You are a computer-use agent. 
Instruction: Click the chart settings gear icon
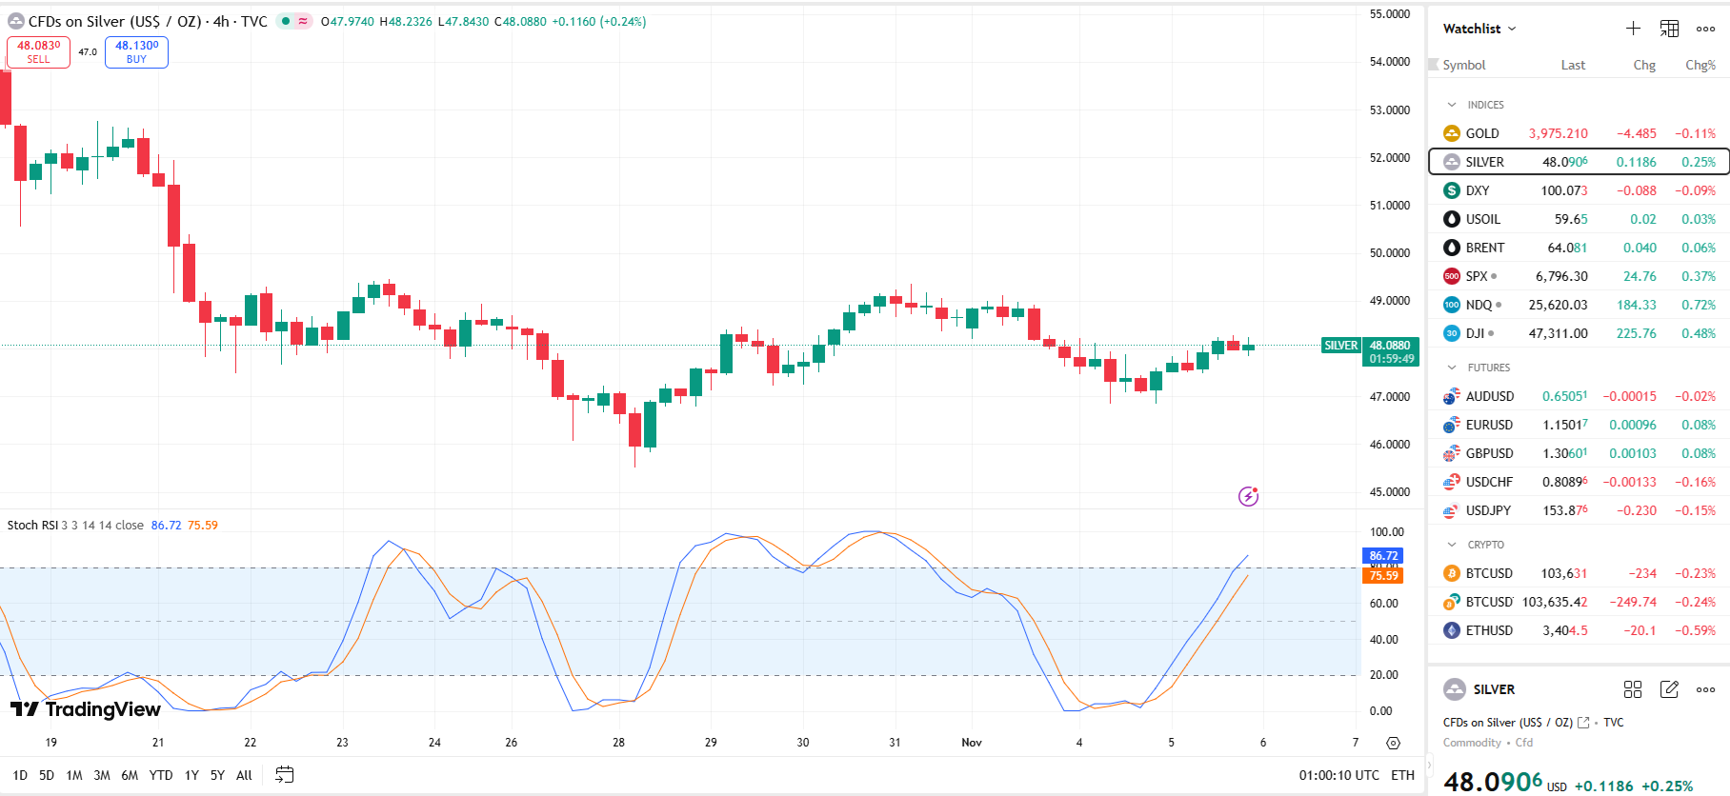coord(1393,743)
